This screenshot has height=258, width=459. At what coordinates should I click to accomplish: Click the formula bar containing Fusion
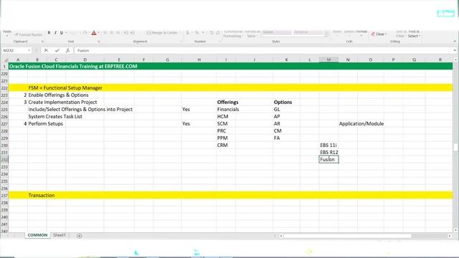[x=263, y=50]
